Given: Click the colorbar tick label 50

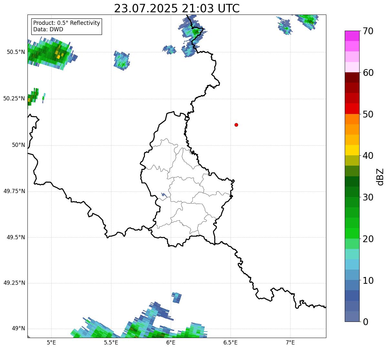Looking at the screenshot, I should (x=368, y=114).
